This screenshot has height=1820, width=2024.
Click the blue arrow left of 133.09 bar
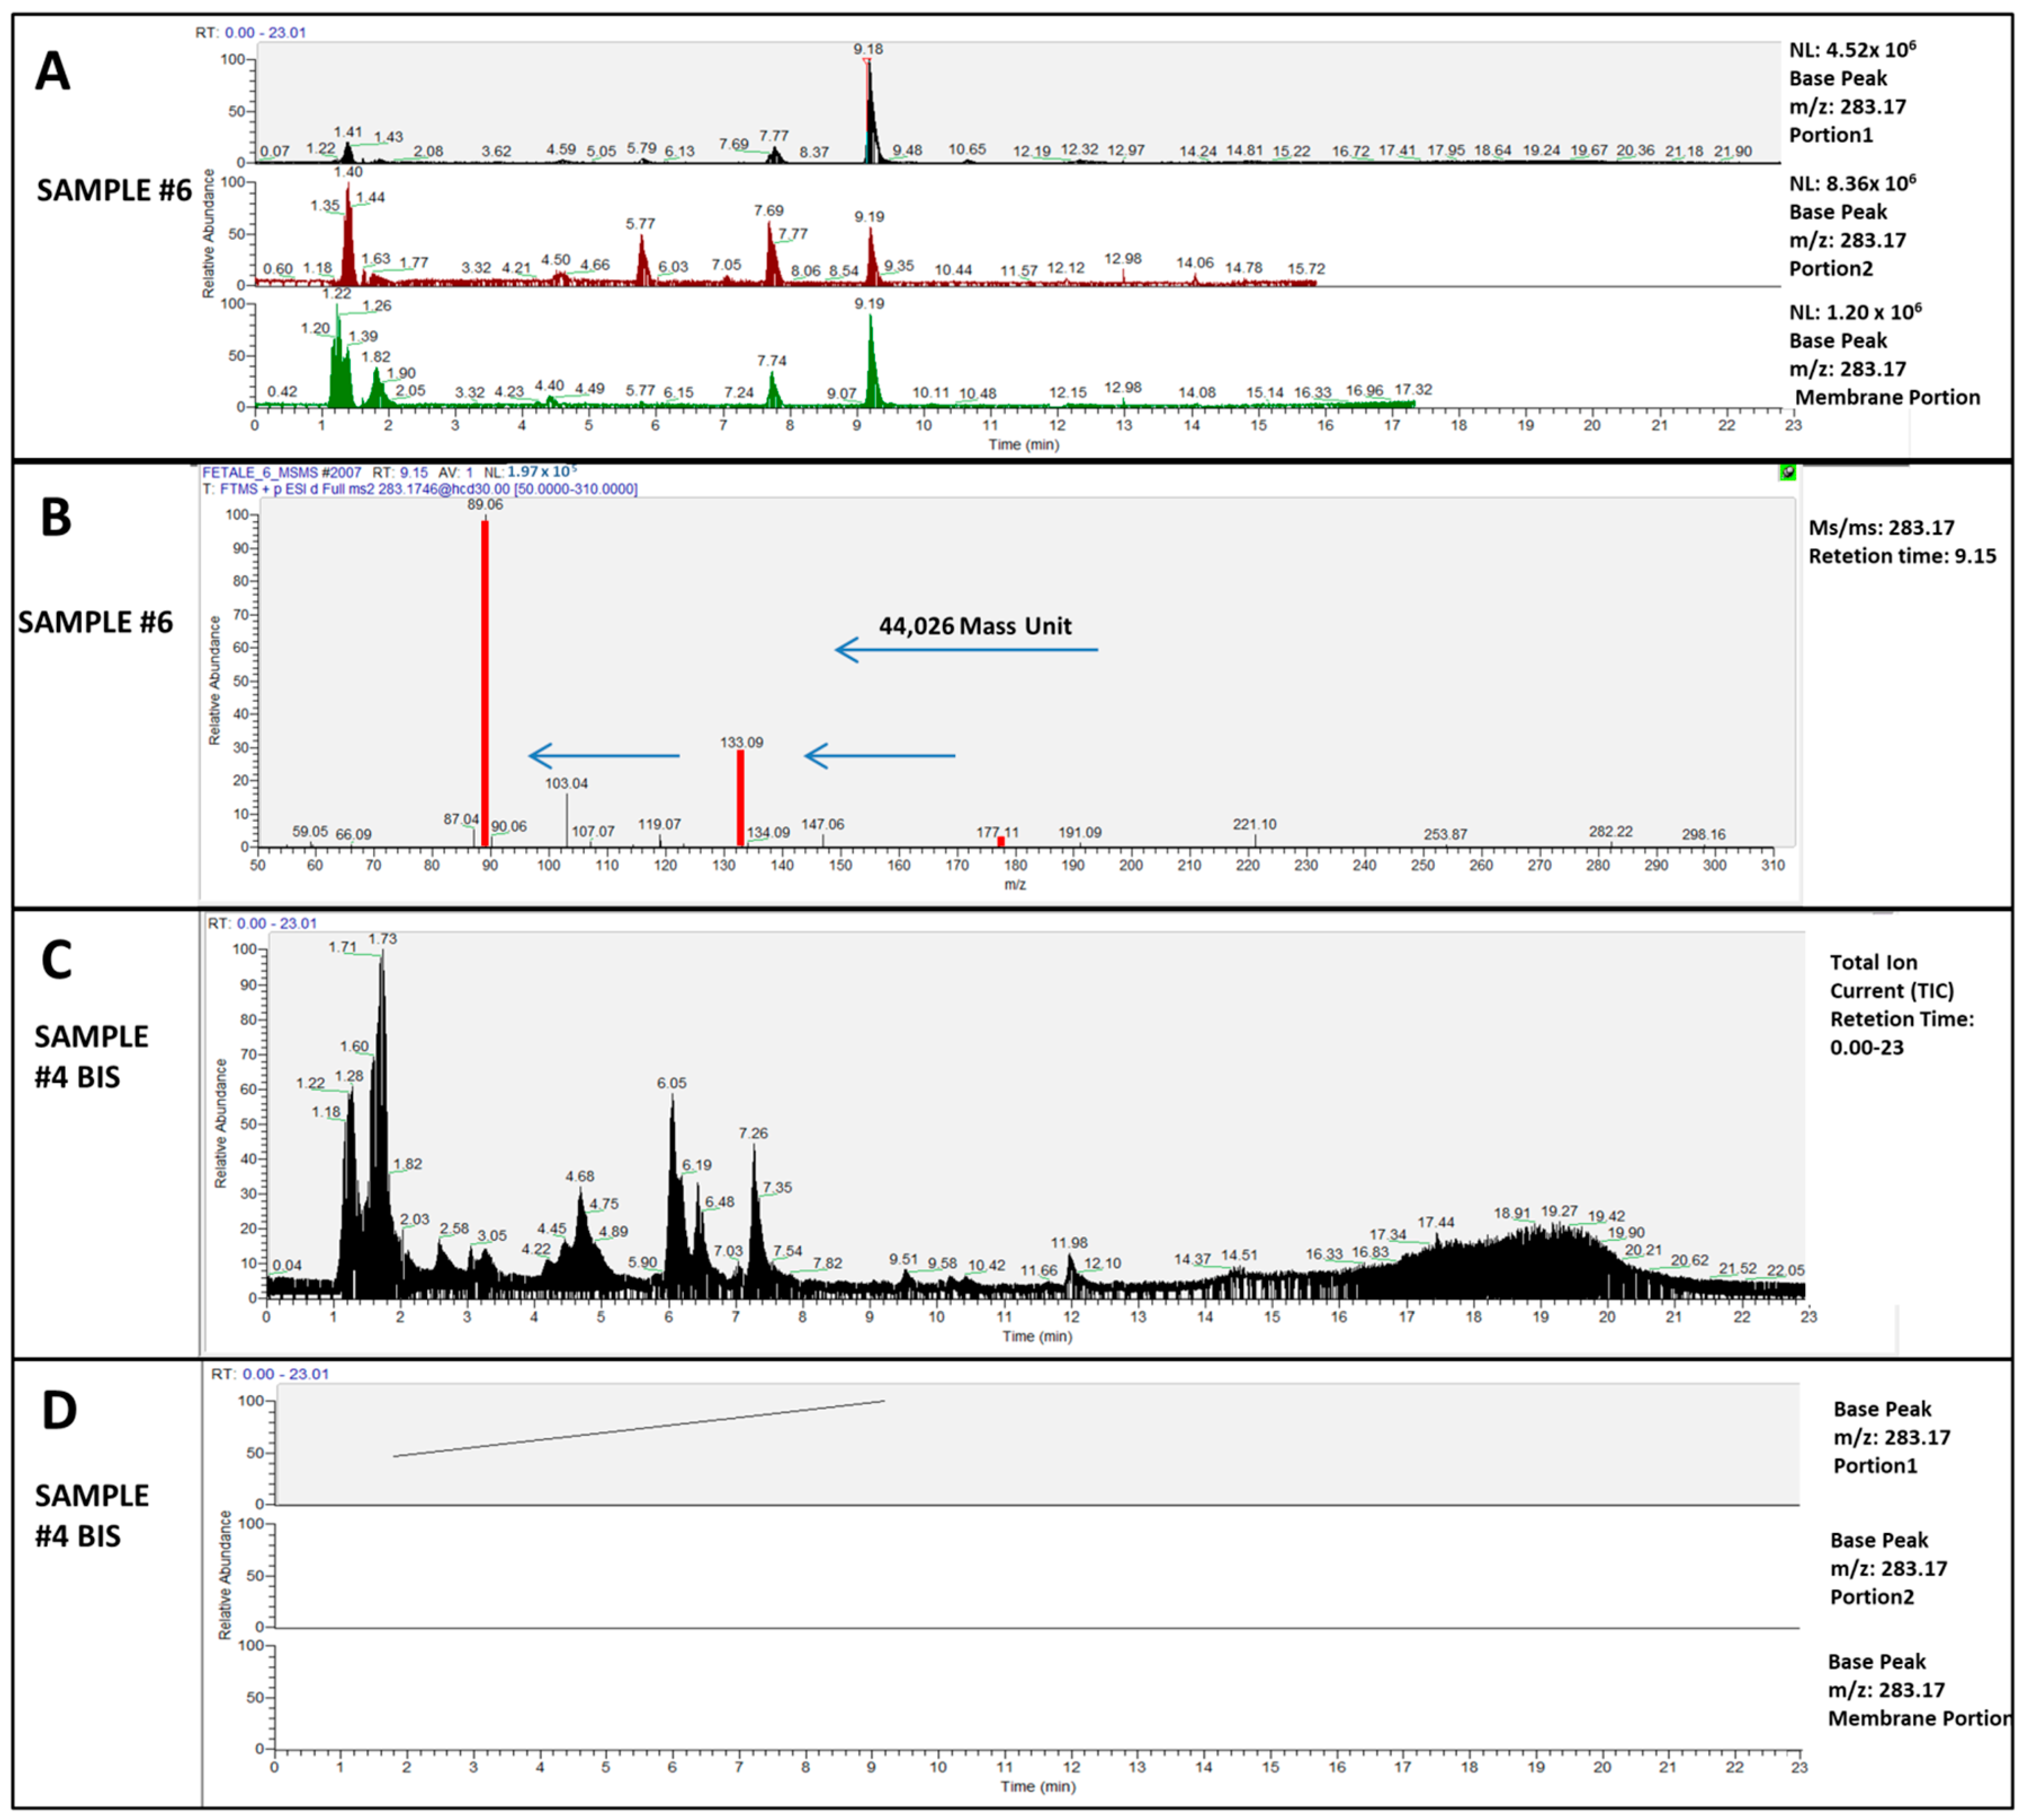604,755
